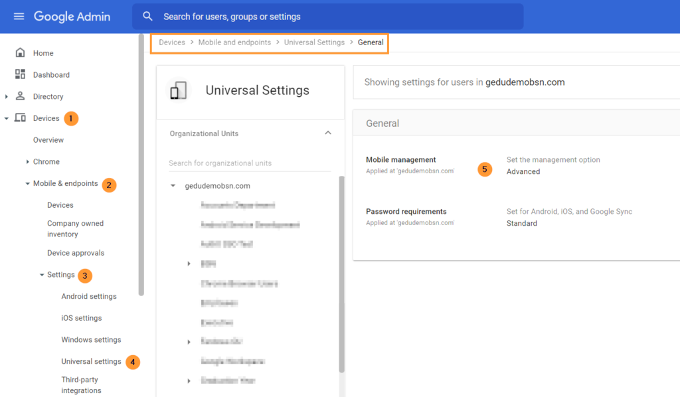
Task: Collapse the Devices section arrow
Action: pyautogui.click(x=6, y=118)
